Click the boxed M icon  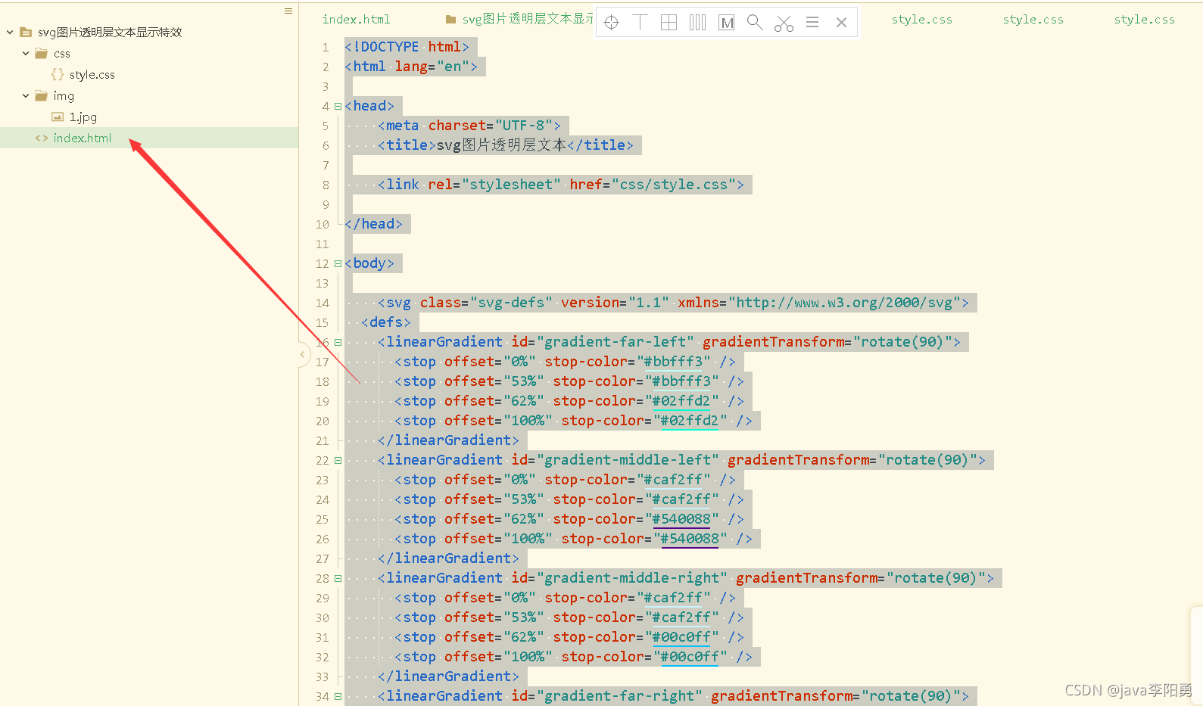pos(727,23)
